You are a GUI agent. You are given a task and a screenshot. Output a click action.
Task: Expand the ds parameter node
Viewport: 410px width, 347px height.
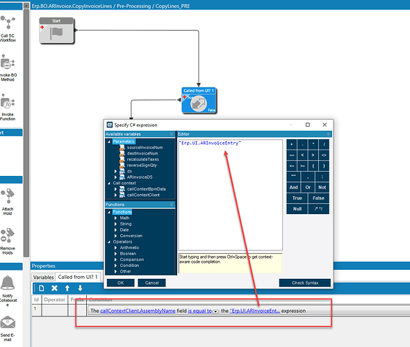pyautogui.click(x=115, y=171)
